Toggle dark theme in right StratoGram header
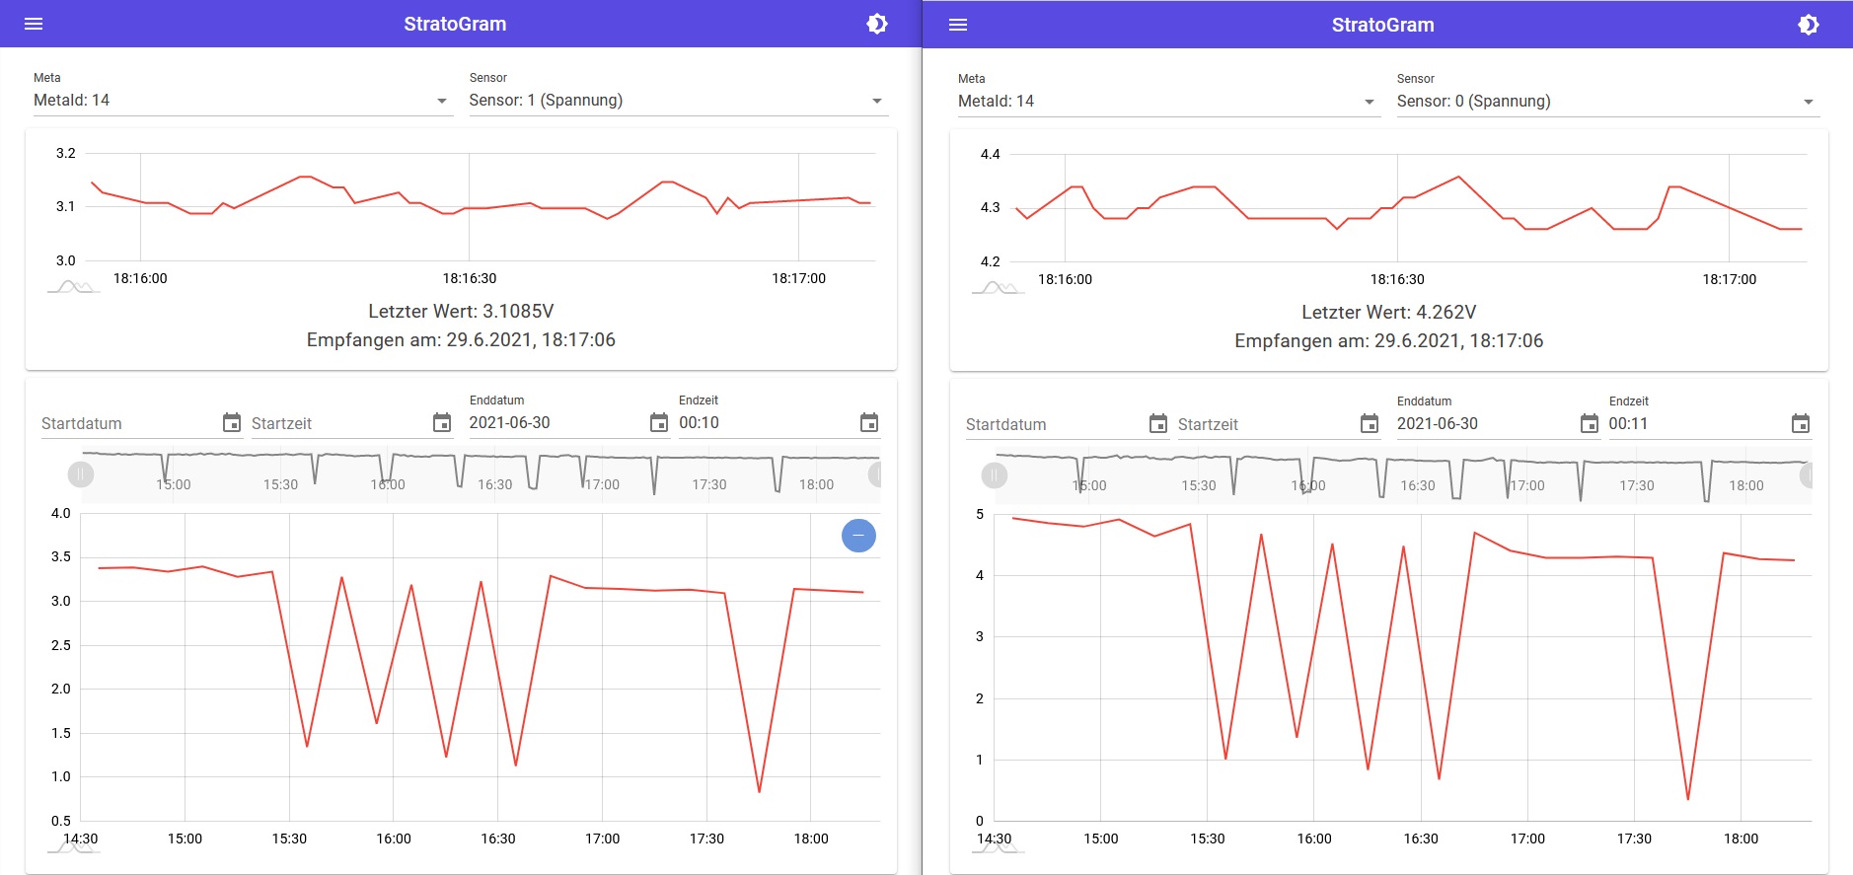Image resolution: width=1853 pixels, height=875 pixels. (1808, 25)
